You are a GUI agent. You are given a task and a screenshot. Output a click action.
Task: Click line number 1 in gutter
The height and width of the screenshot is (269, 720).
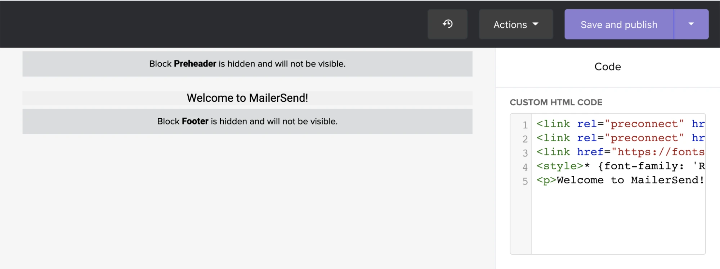pos(525,125)
